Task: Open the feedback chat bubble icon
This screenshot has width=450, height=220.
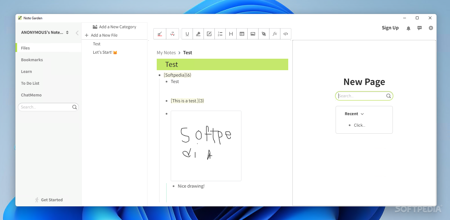Action: point(419,28)
